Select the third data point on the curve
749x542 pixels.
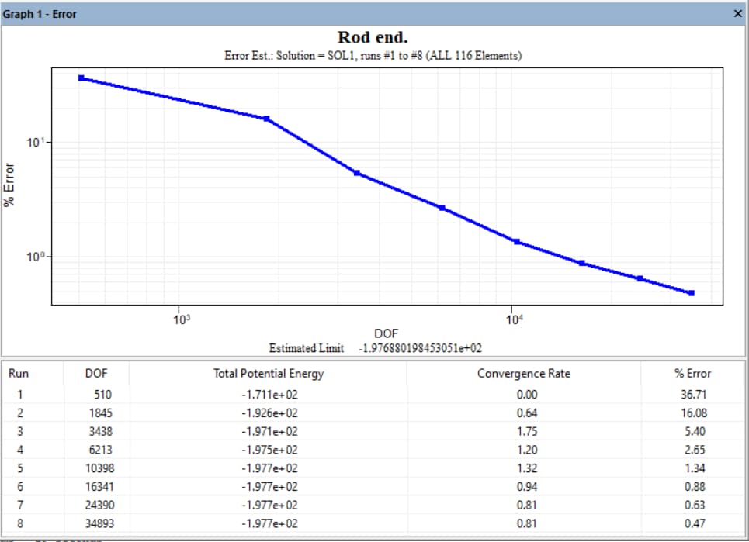click(x=356, y=174)
